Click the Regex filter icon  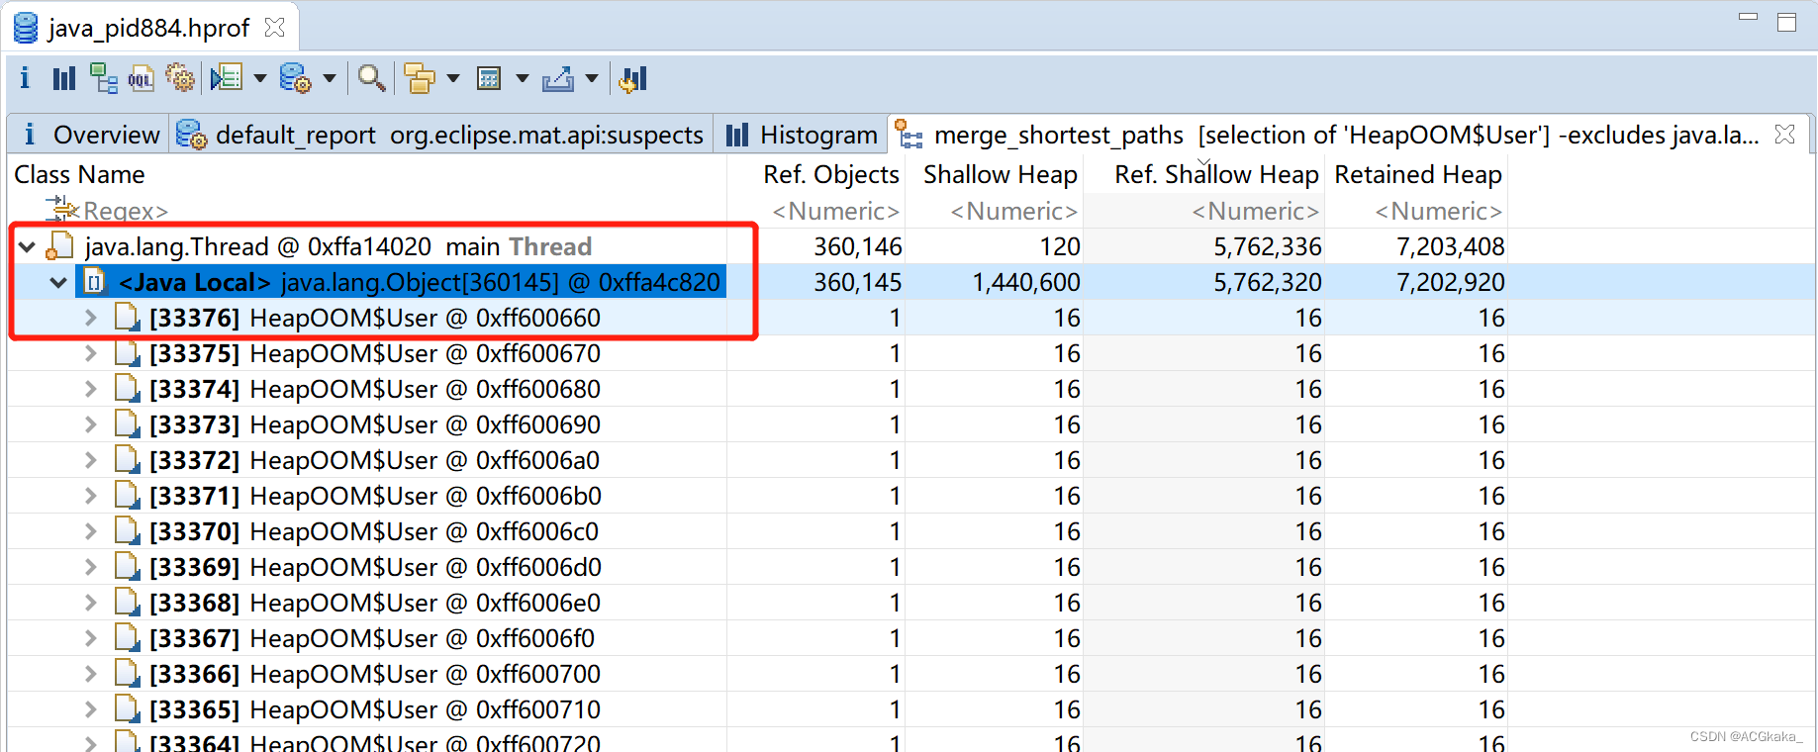(62, 209)
